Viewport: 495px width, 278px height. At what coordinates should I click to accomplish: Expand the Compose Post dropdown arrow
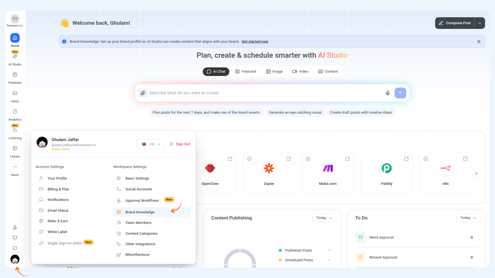tap(480, 23)
